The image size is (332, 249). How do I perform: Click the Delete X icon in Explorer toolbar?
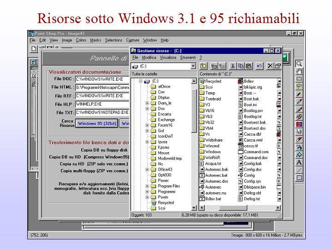click(270, 66)
